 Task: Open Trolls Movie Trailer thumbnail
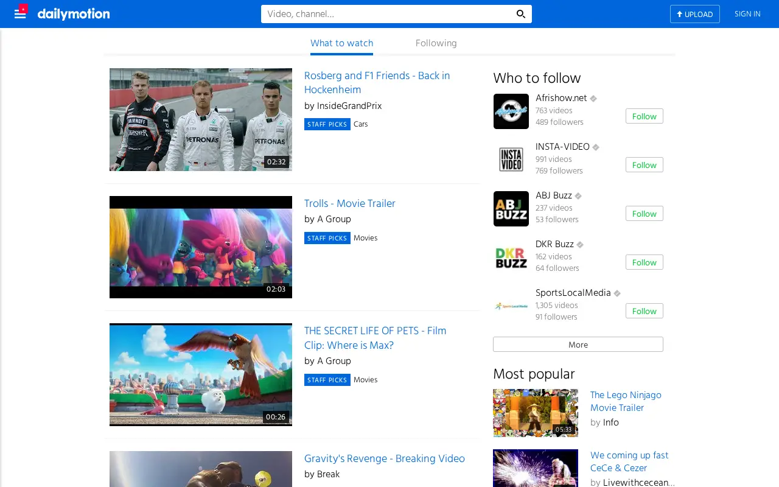pos(201,247)
